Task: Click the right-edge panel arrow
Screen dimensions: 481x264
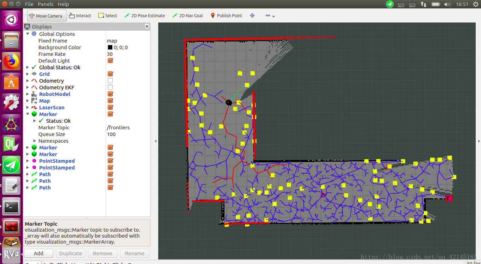Action: click(x=479, y=141)
